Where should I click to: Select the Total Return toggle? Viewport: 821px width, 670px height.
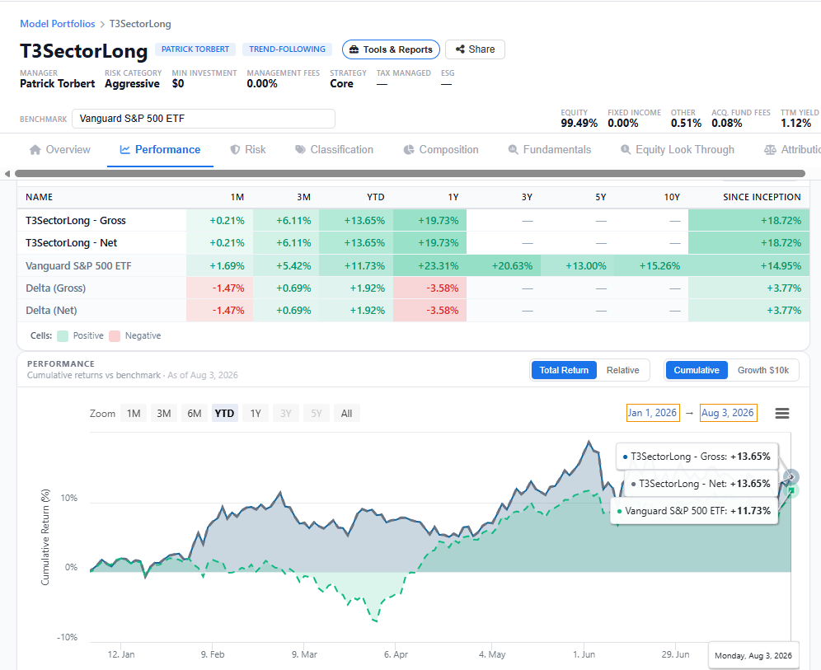point(564,370)
